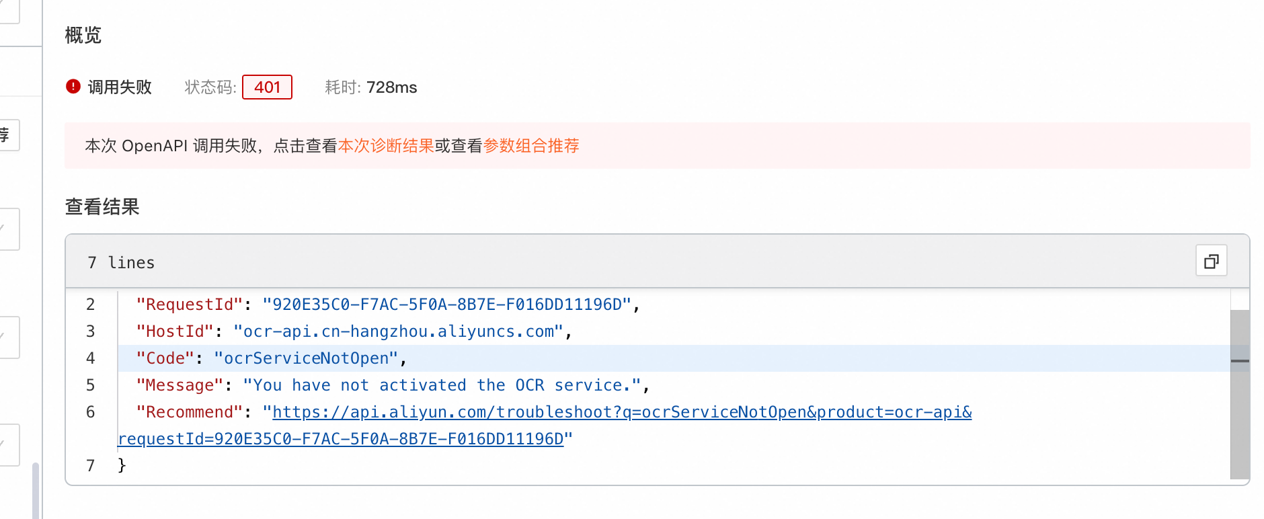Click the 耗时 728ms duration text
Image resolution: width=1264 pixels, height=519 pixels.
371,87
